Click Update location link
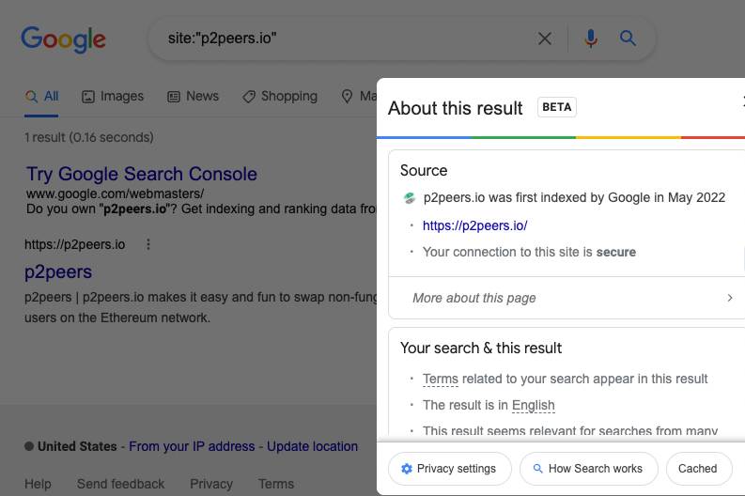Image resolution: width=745 pixels, height=496 pixels. click(312, 446)
